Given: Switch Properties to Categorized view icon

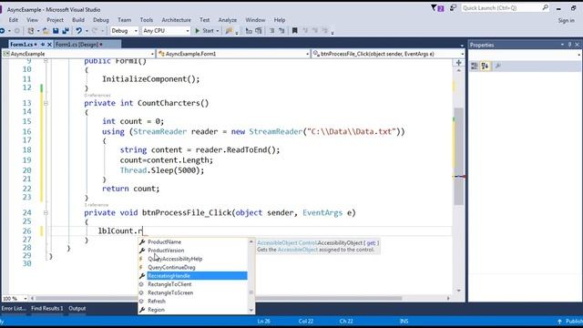Looking at the screenshot, I should coord(475,67).
